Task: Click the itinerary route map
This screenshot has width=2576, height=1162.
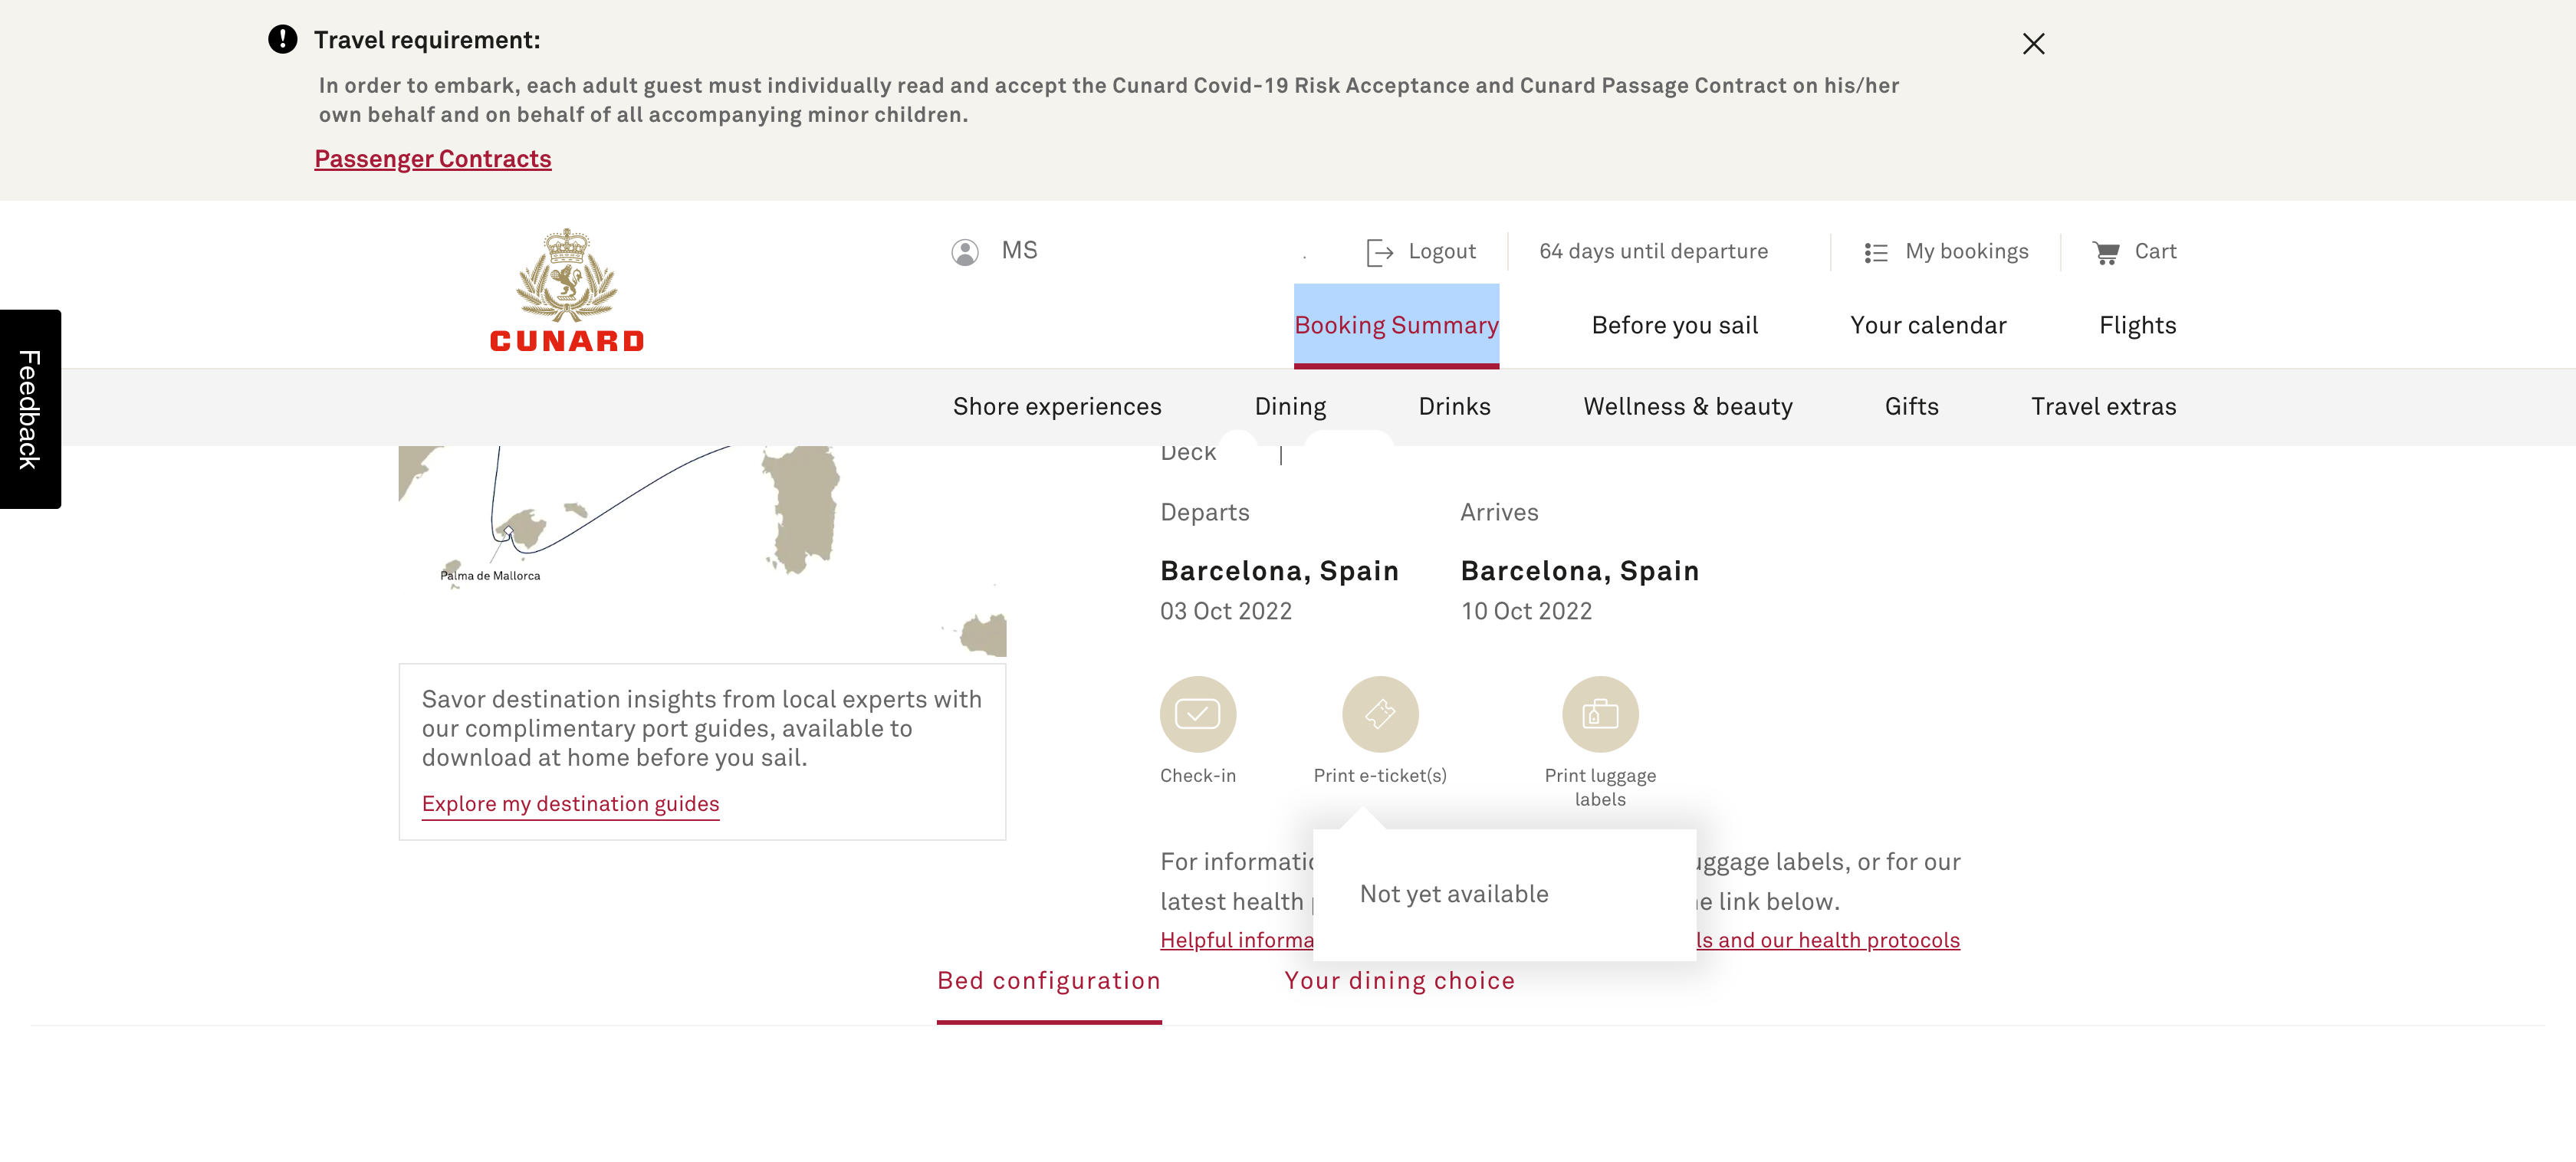Action: click(701, 551)
